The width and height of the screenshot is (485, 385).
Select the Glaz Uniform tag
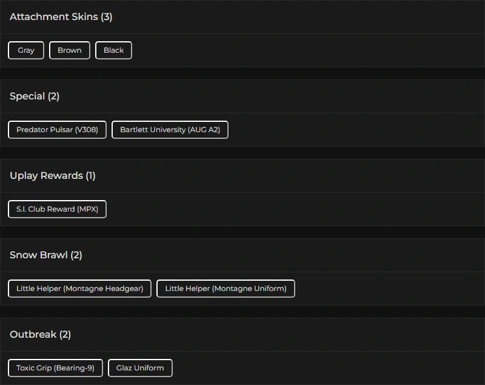[140, 368]
